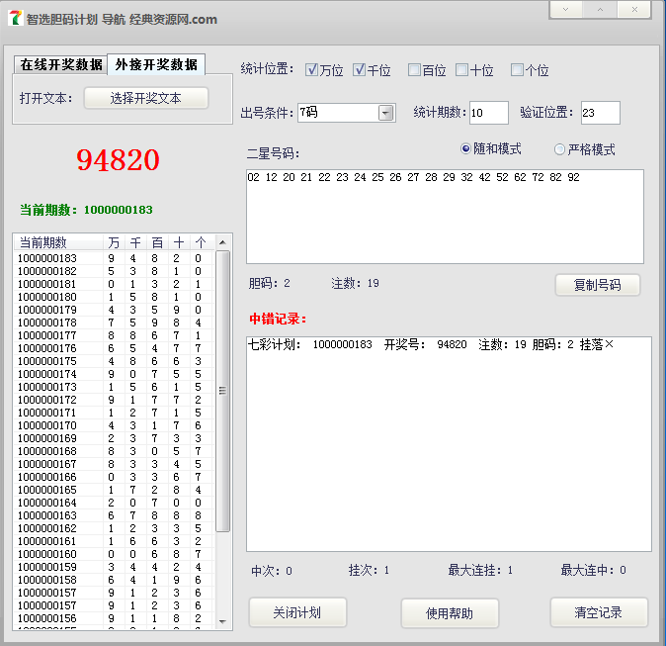The width and height of the screenshot is (666, 646).
Task: Click inside the 二星号码 text box
Action: pyautogui.click(x=445, y=217)
